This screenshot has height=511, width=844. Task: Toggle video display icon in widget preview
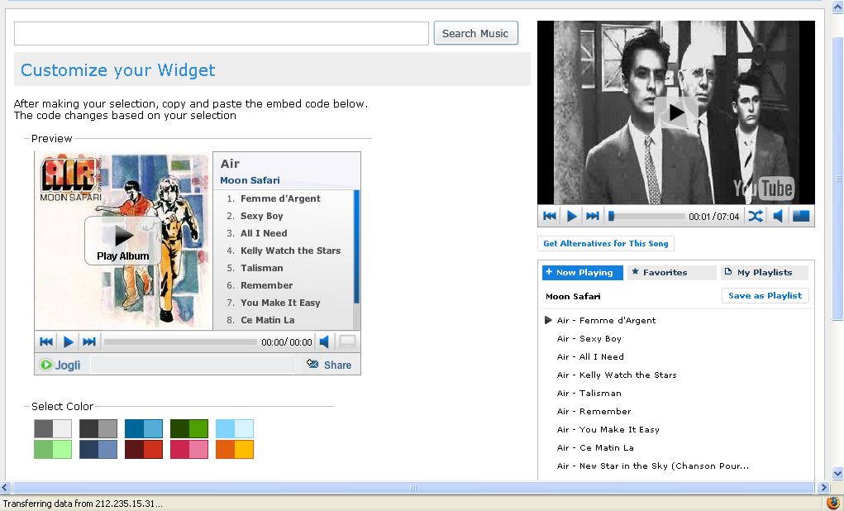click(348, 342)
